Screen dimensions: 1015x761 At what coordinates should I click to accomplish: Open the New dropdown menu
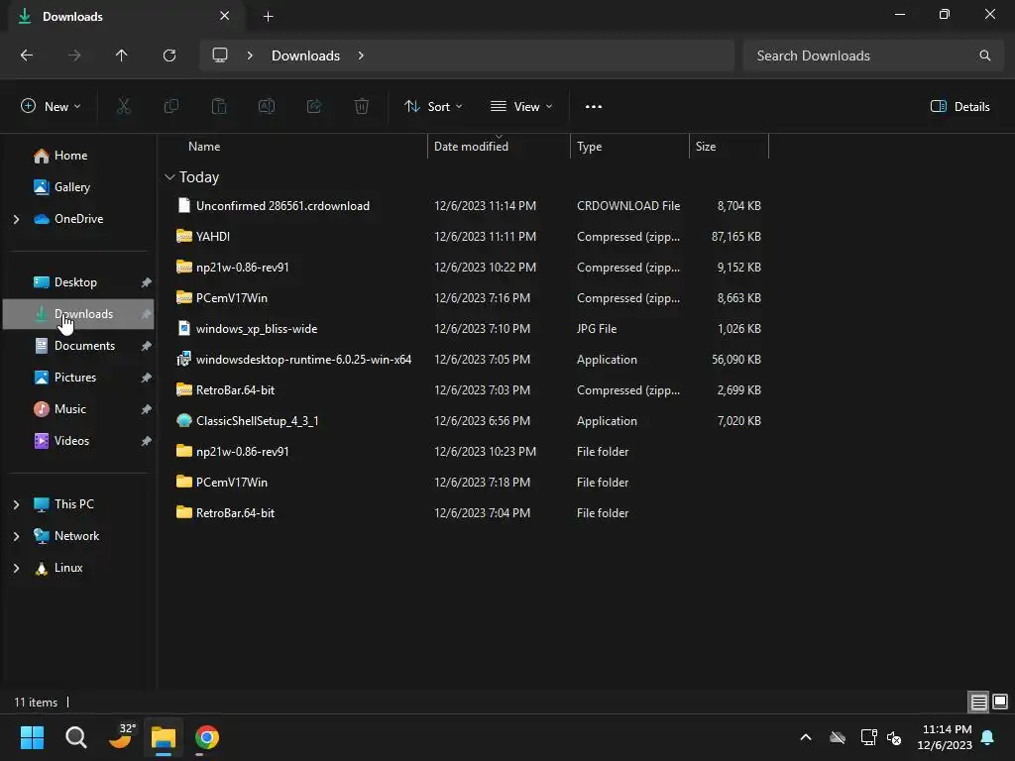(x=52, y=107)
